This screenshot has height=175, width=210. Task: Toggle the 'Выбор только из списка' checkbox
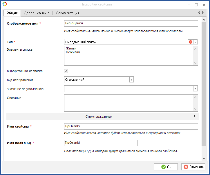coord(66,71)
